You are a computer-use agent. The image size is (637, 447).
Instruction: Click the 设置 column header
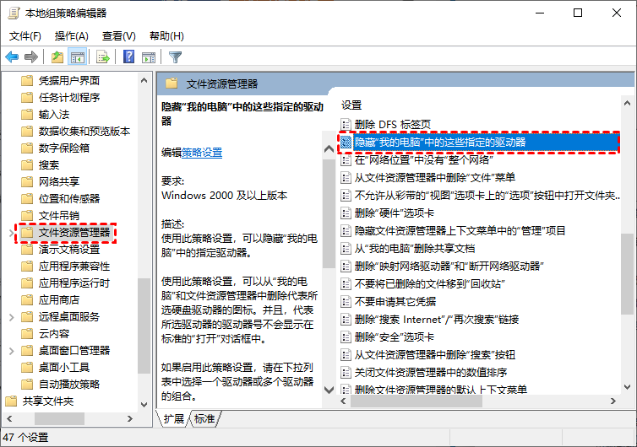pyautogui.click(x=351, y=105)
